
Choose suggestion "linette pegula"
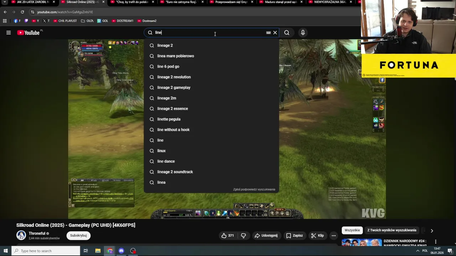click(211, 119)
